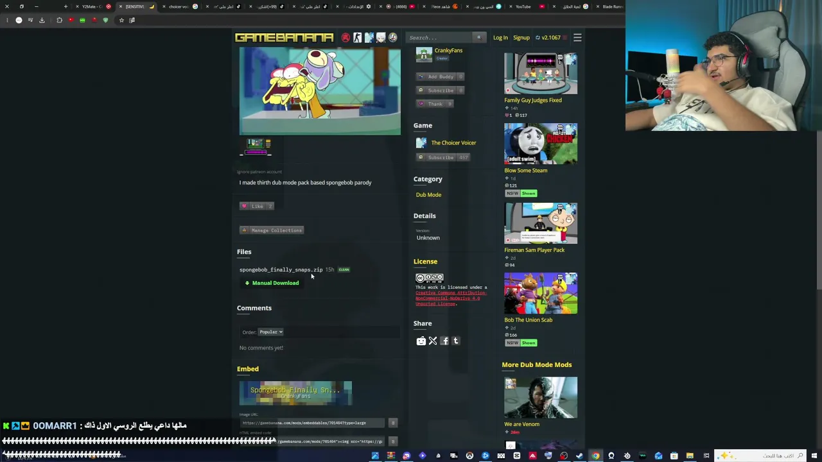This screenshot has width=822, height=462.
Task: Switch to the choicer voicer browser tab
Action: [x=180, y=7]
